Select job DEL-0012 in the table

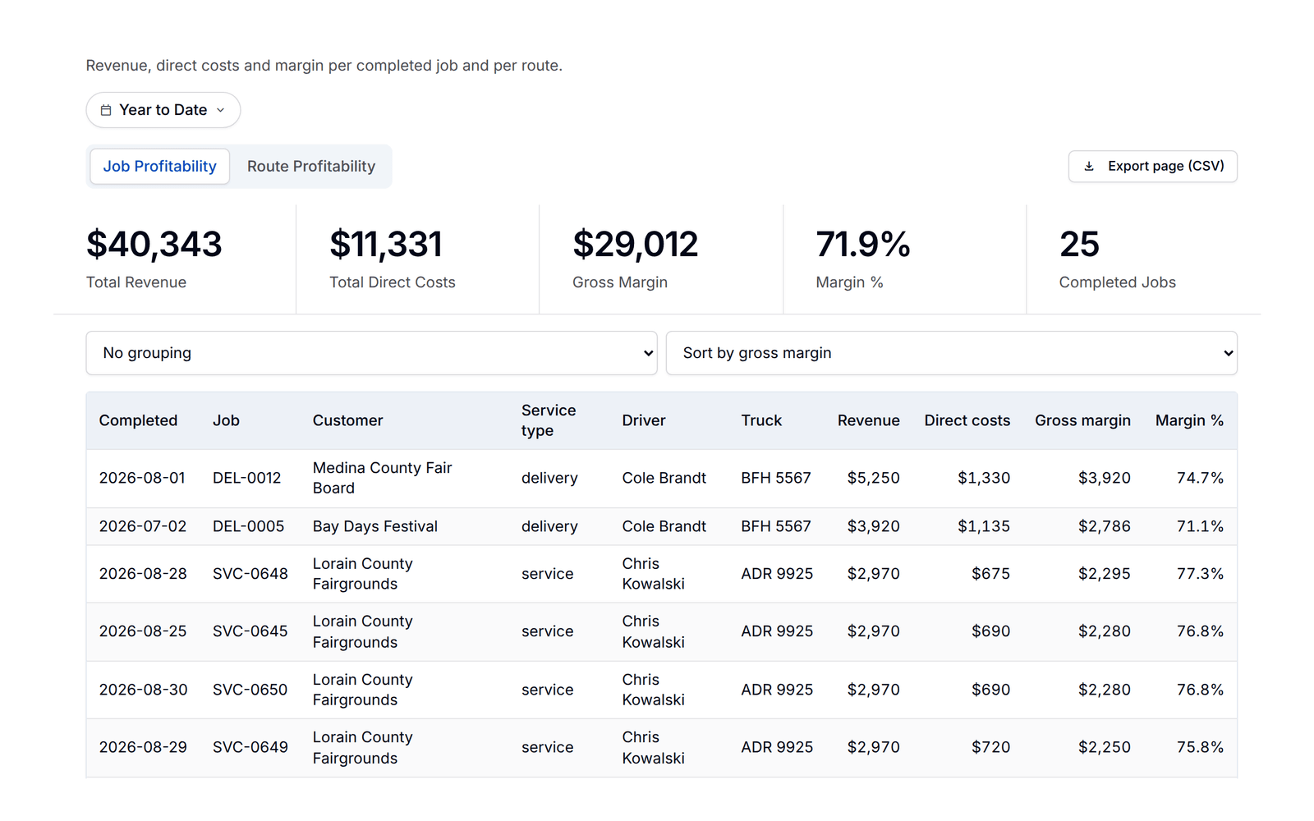pos(246,478)
